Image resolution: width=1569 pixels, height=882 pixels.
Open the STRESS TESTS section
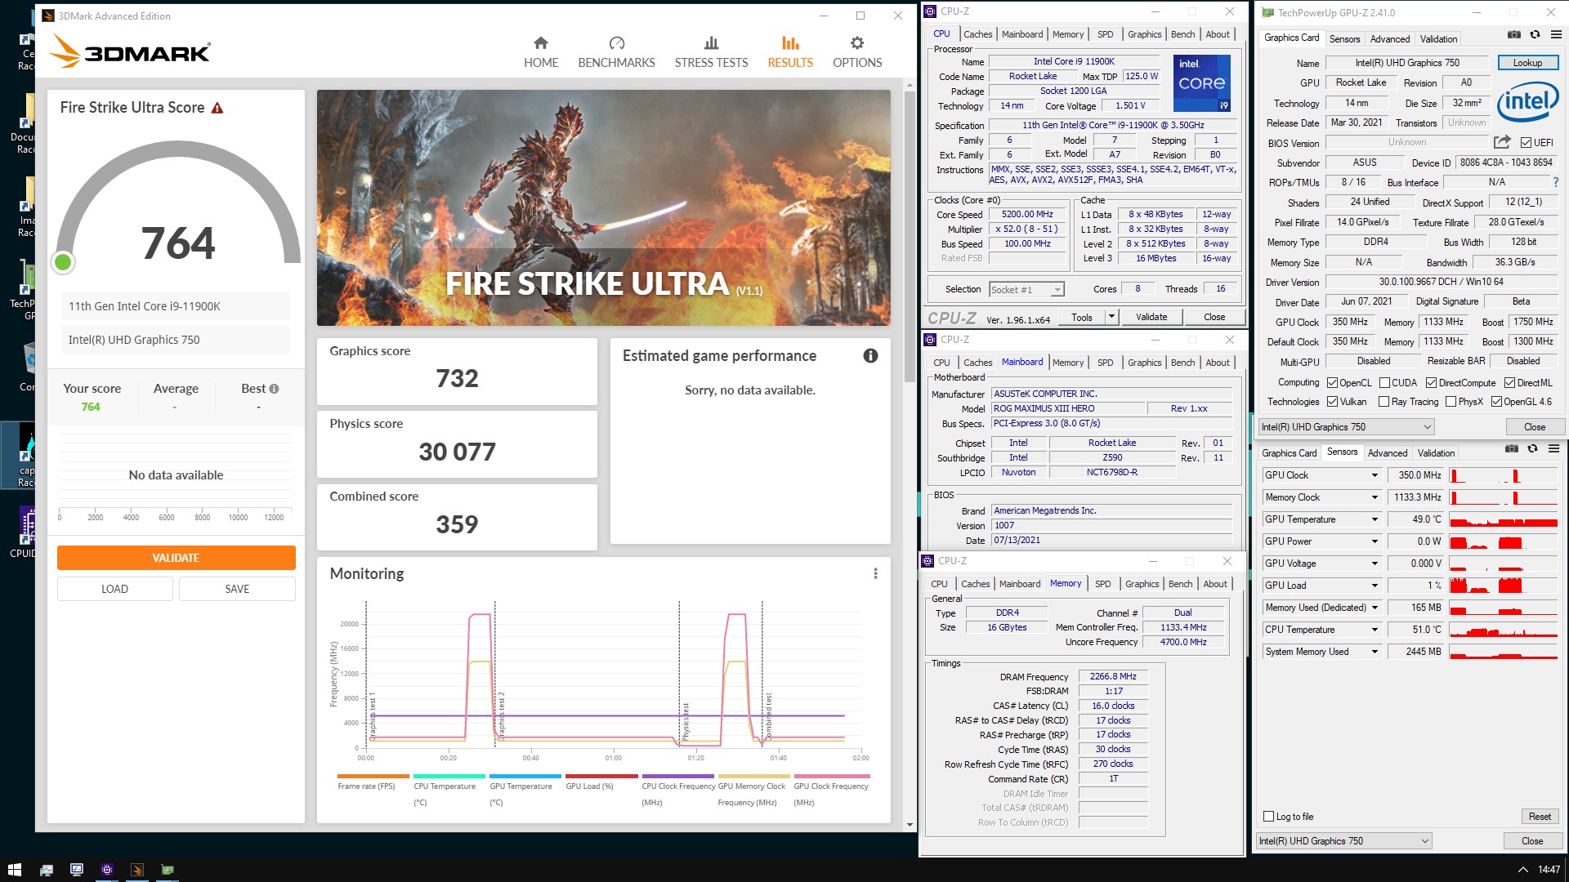pyautogui.click(x=711, y=52)
